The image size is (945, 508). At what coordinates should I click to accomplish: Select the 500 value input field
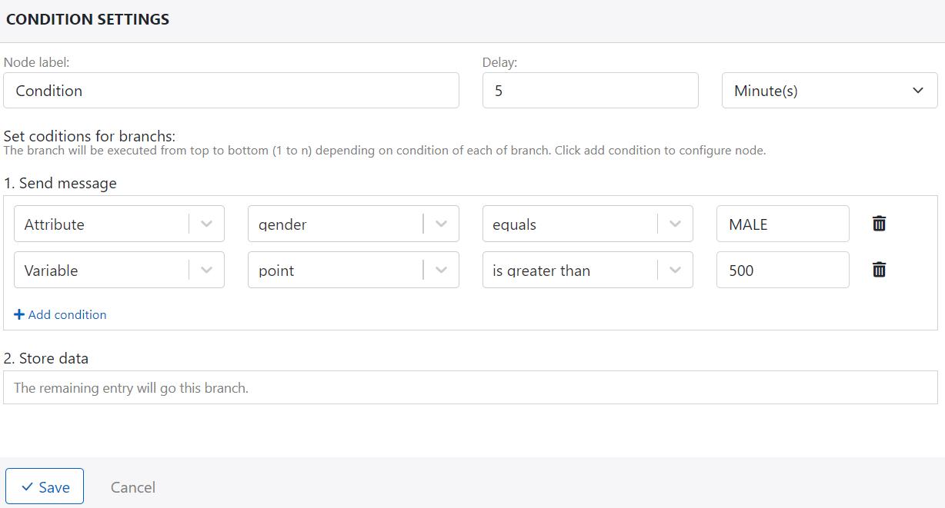click(782, 271)
